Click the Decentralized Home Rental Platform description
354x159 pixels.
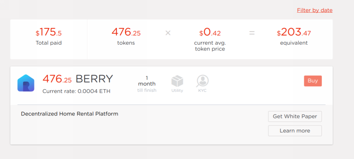[x=70, y=114]
